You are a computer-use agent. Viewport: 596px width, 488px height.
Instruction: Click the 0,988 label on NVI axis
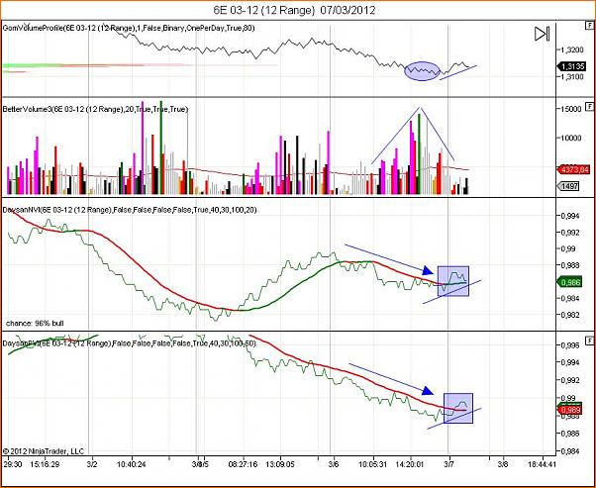(570, 265)
